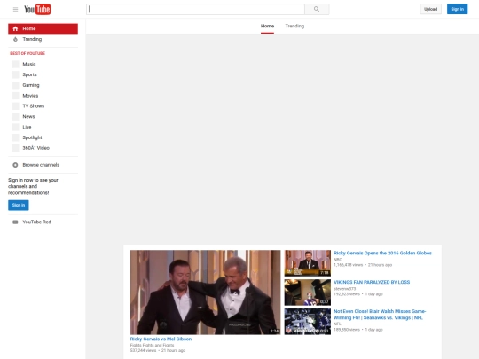Screen dimensions: 479x359
Task: Focus the search input field
Action: click(x=195, y=9)
